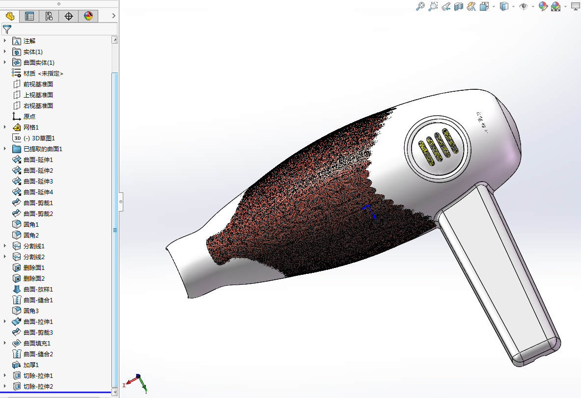Screen dimensions: 581x398
Task: Select the Zoom to Area tool
Action: [433, 6]
